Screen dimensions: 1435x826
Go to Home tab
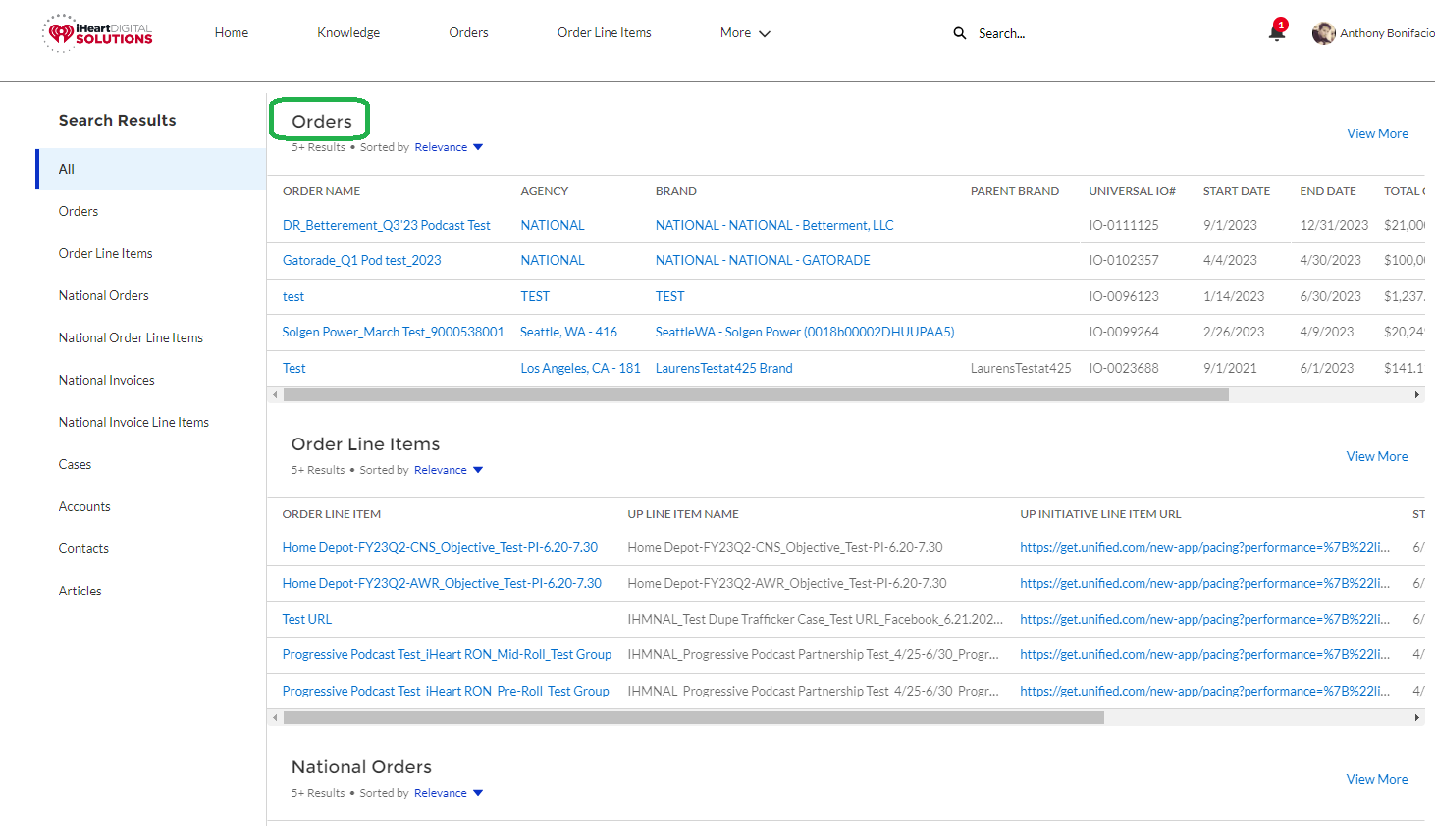click(232, 33)
